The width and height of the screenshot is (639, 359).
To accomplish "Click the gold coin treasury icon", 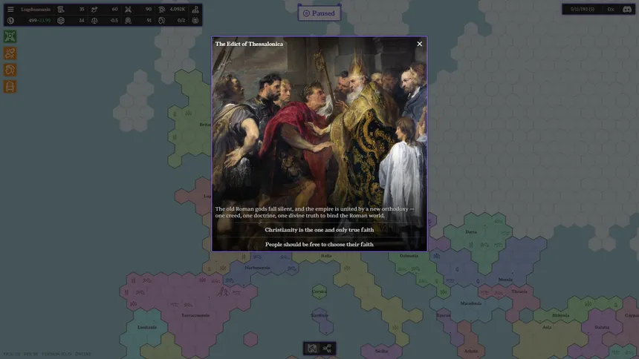I will pyautogui.click(x=10, y=21).
